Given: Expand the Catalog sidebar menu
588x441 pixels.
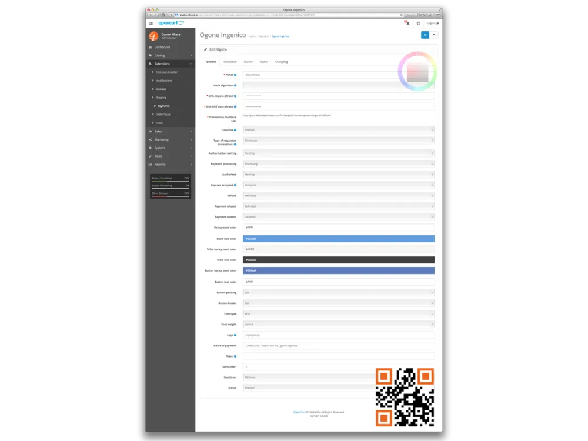Looking at the screenshot, I should [x=170, y=55].
